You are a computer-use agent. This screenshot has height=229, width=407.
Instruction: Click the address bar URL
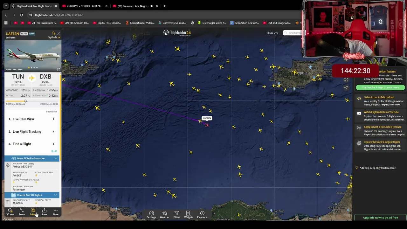pos(59,15)
